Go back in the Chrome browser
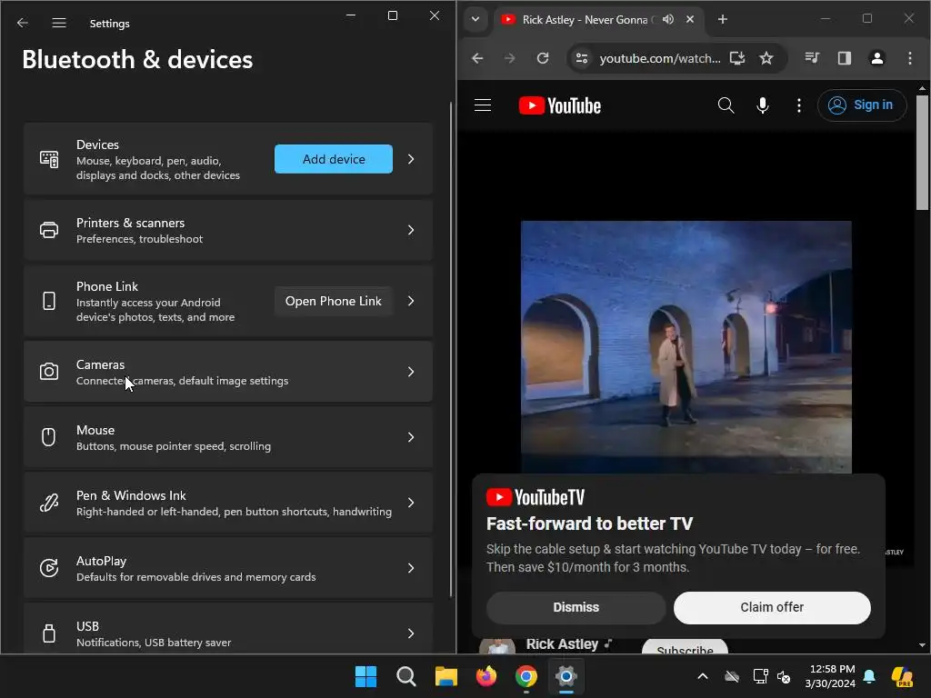Screen dimensions: 931x698 [x=477, y=58]
